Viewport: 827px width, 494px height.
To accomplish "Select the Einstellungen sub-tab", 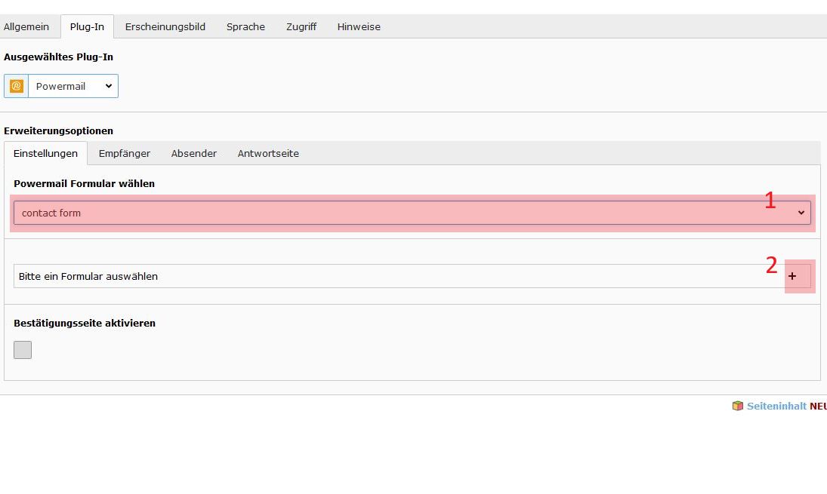I will tap(45, 153).
